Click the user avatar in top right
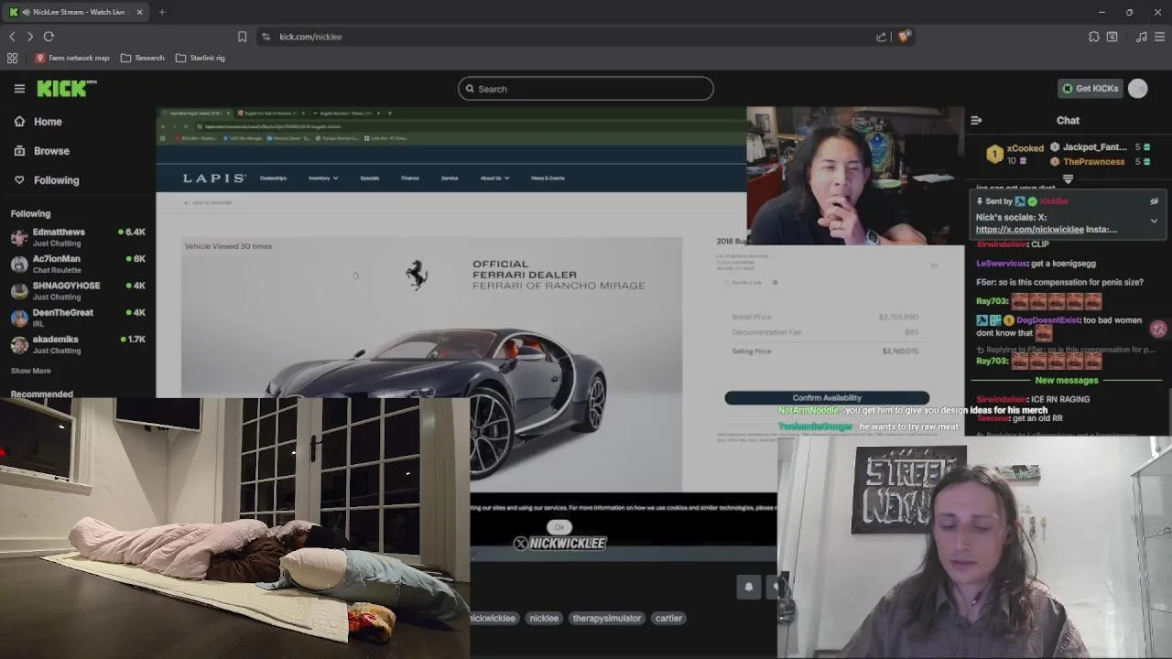 click(1137, 89)
